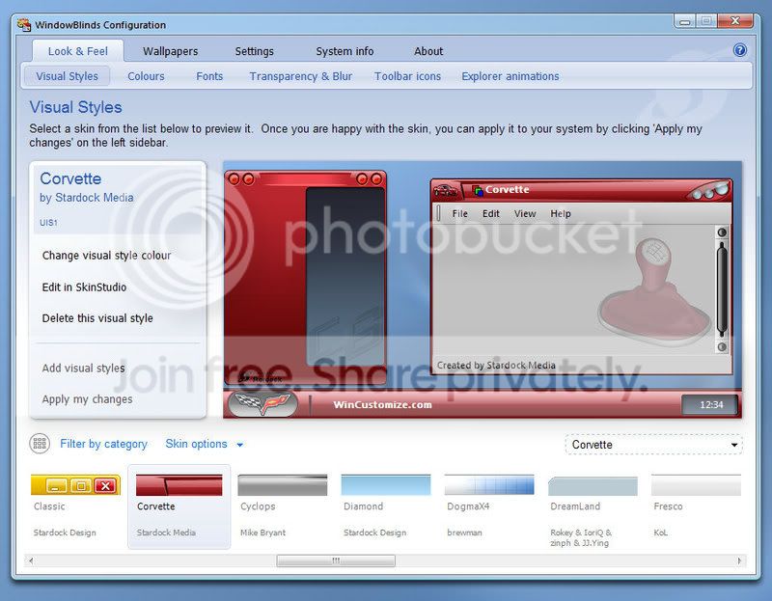
Task: Click Help menu in Corvette preview window
Action: [561, 213]
